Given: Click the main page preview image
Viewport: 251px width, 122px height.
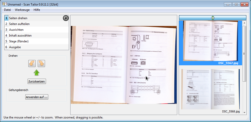Looking at the screenshot, I should pos(124,65).
